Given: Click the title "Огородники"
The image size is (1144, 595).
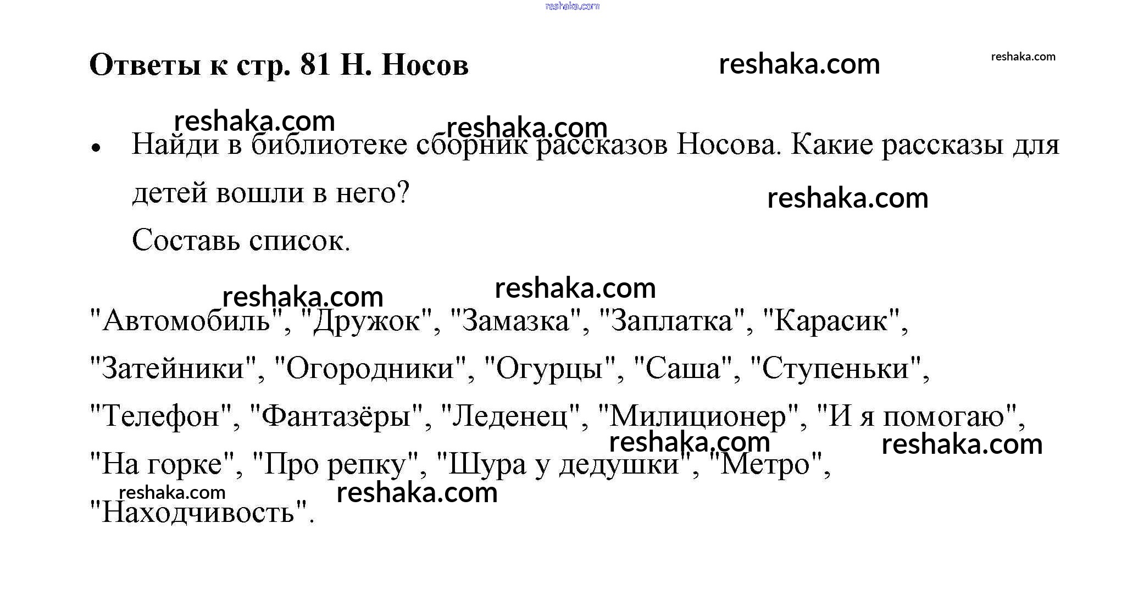Looking at the screenshot, I should pyautogui.click(x=370, y=368).
